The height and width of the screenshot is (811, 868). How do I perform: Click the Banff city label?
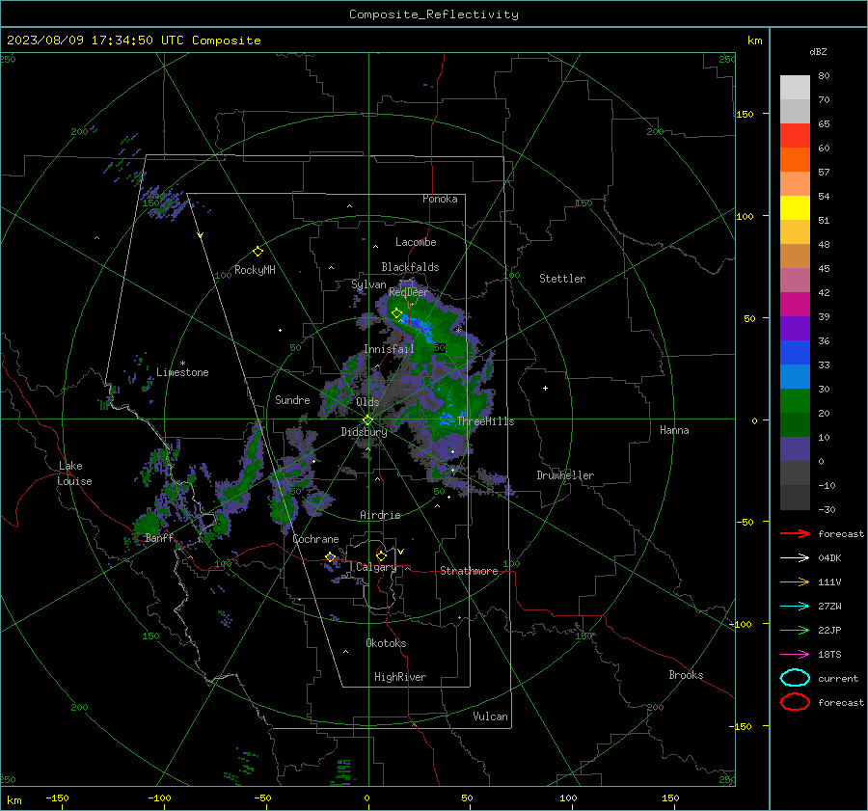pyautogui.click(x=159, y=538)
